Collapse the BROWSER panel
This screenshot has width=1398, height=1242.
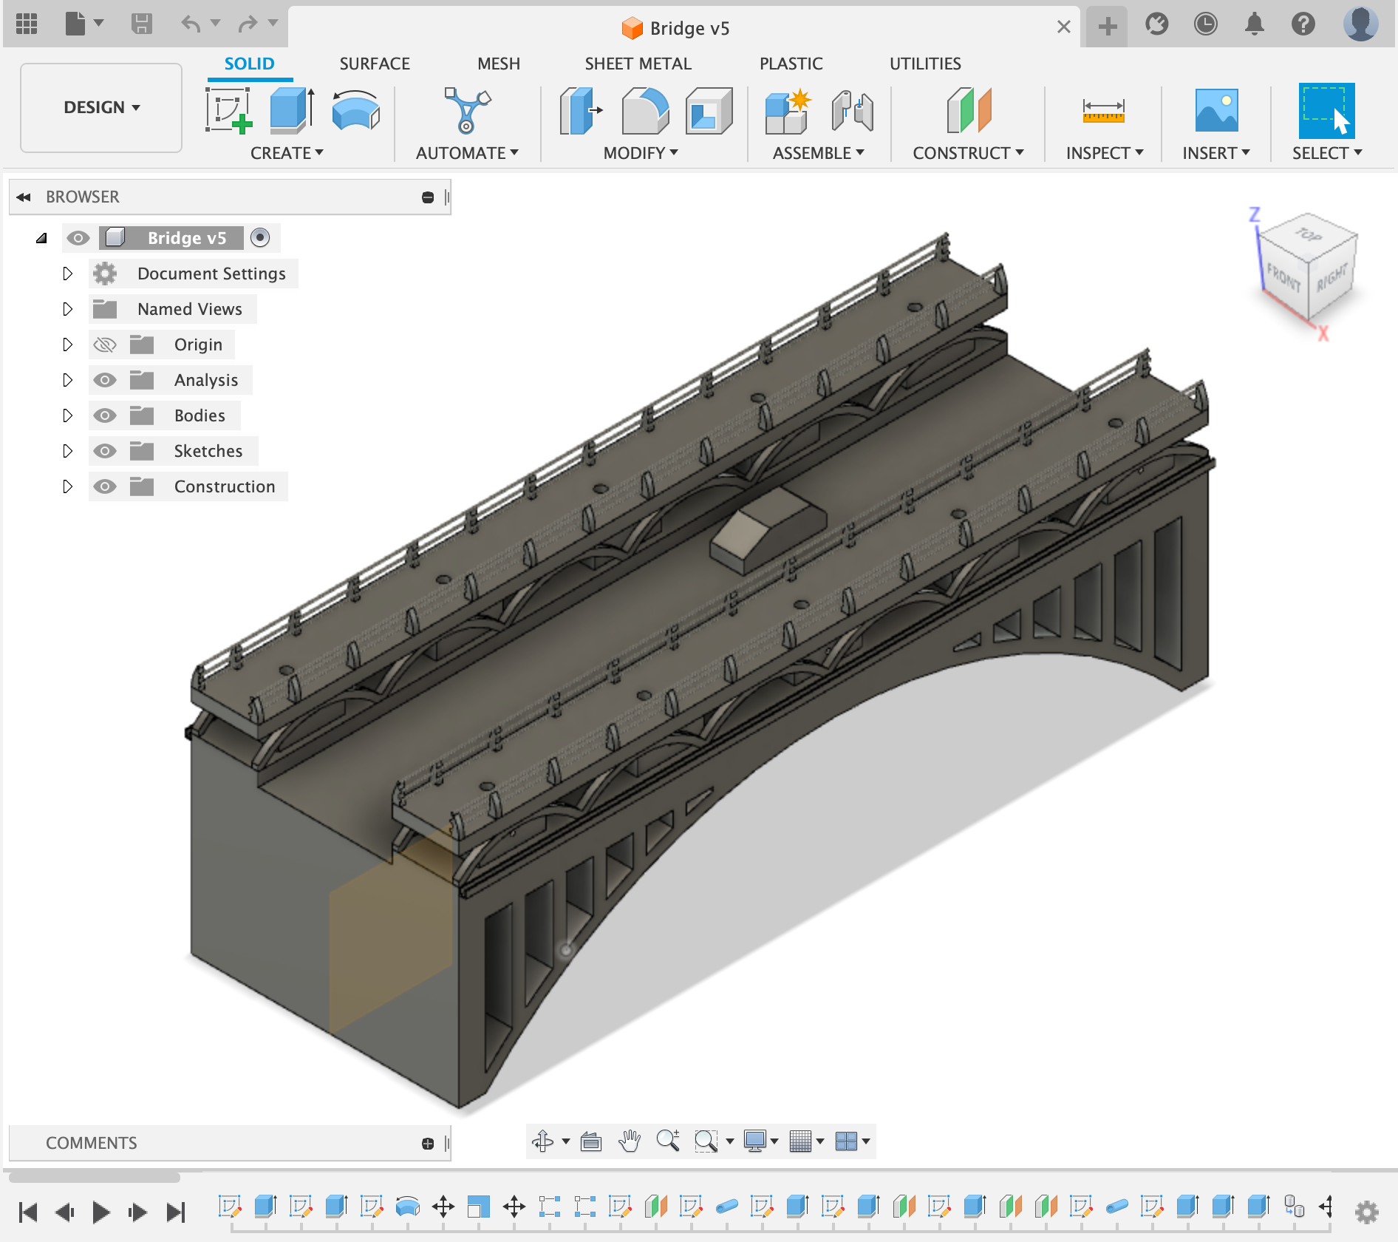[x=23, y=197]
